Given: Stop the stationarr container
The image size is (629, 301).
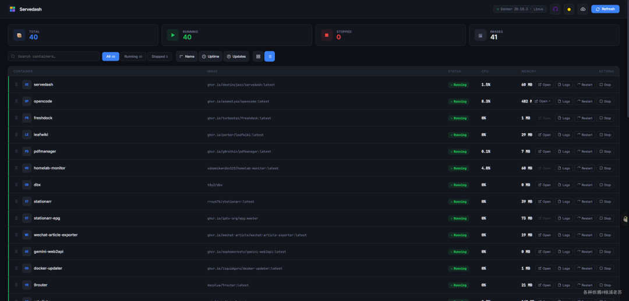Looking at the screenshot, I should coord(605,201).
